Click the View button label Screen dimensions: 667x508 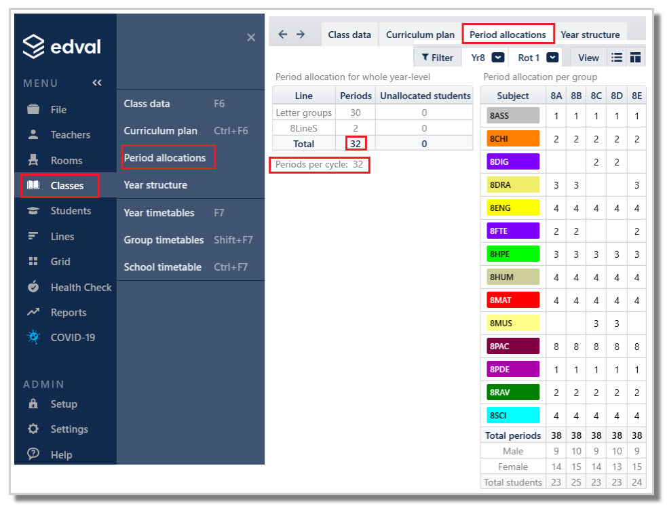click(x=588, y=58)
